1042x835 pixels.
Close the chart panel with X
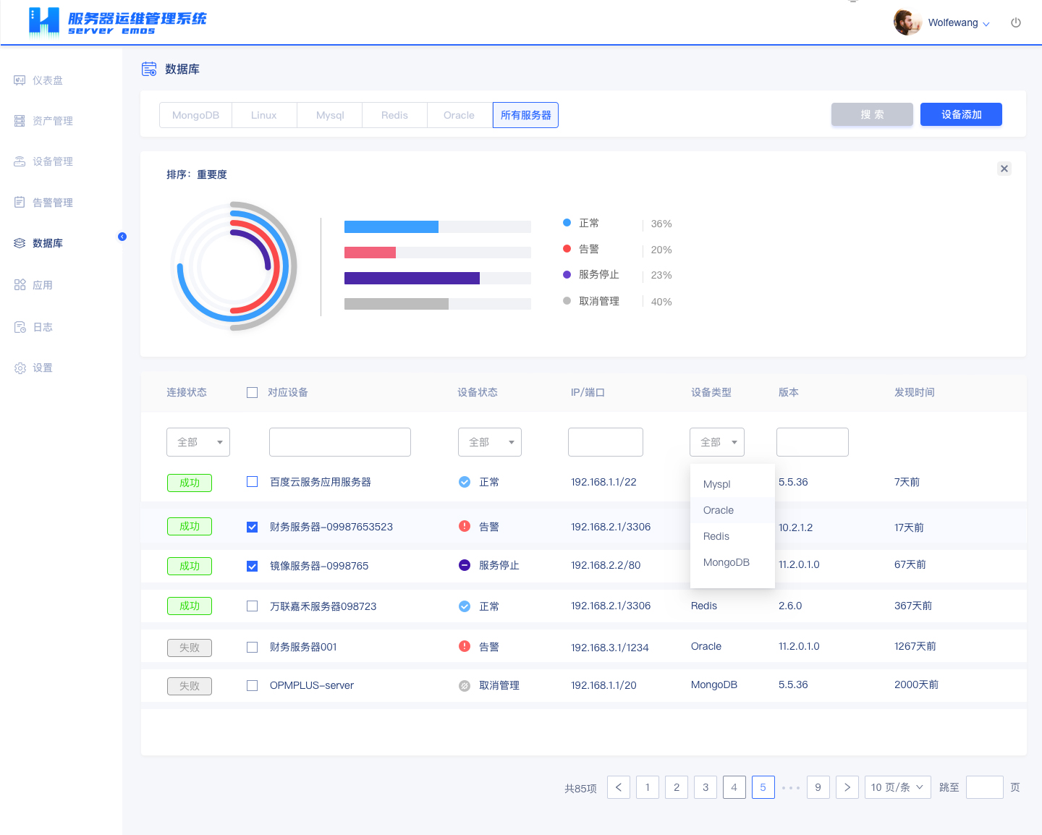tap(1004, 169)
